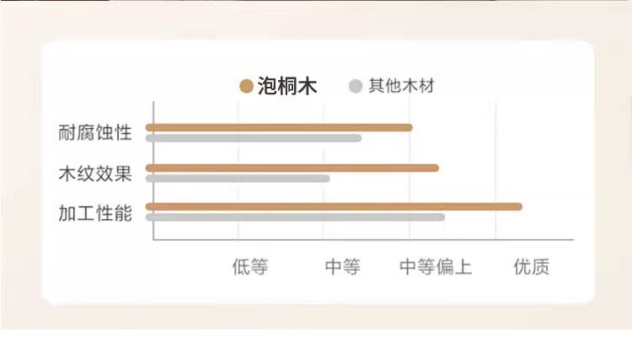Select the orange 加工性能 bar
This screenshot has height=348, width=632.
pos(334,206)
